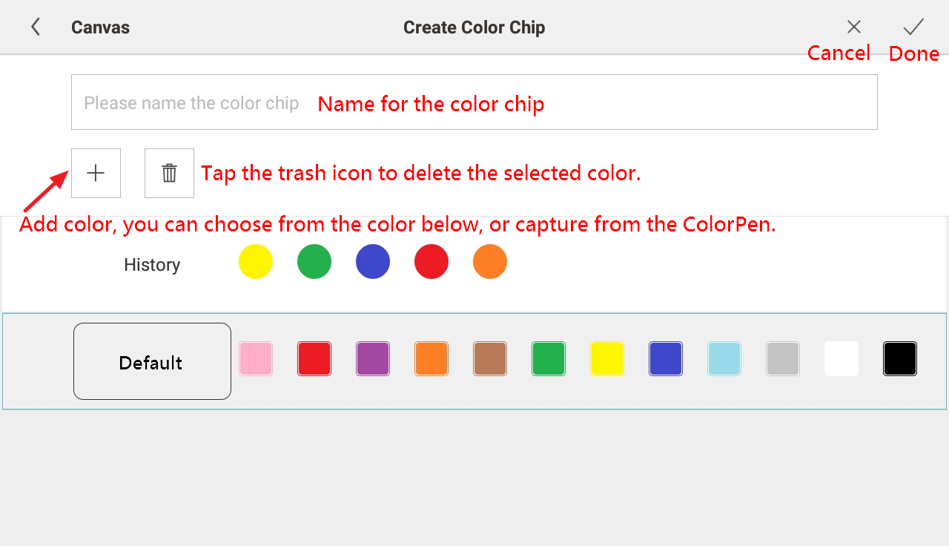Click the color chip name field

coord(474,102)
